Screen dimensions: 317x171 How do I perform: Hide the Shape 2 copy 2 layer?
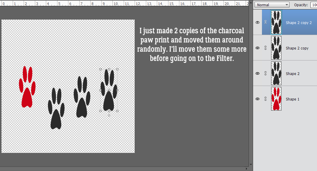[x=258, y=23]
